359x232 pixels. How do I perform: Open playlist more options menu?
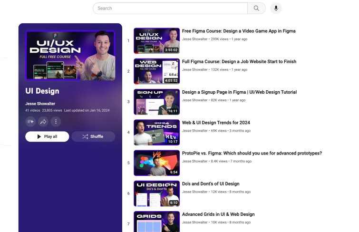click(56, 122)
